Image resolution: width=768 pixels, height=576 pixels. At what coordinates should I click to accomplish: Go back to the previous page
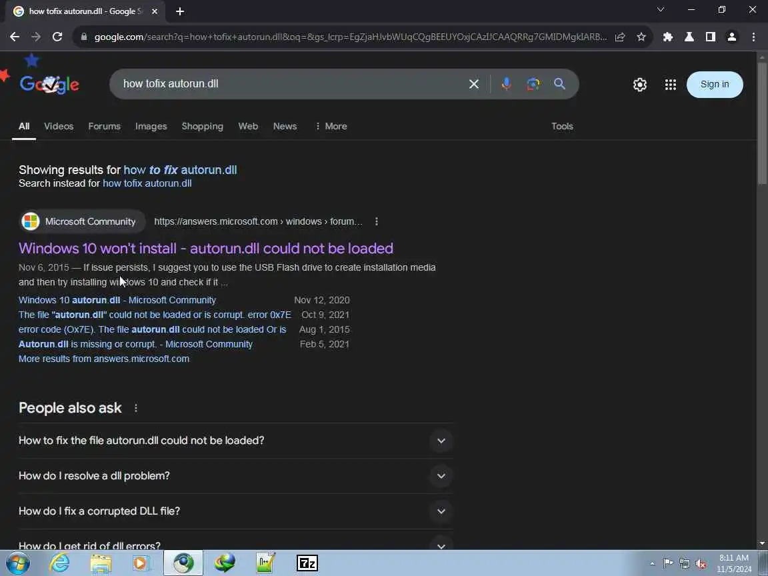point(15,37)
